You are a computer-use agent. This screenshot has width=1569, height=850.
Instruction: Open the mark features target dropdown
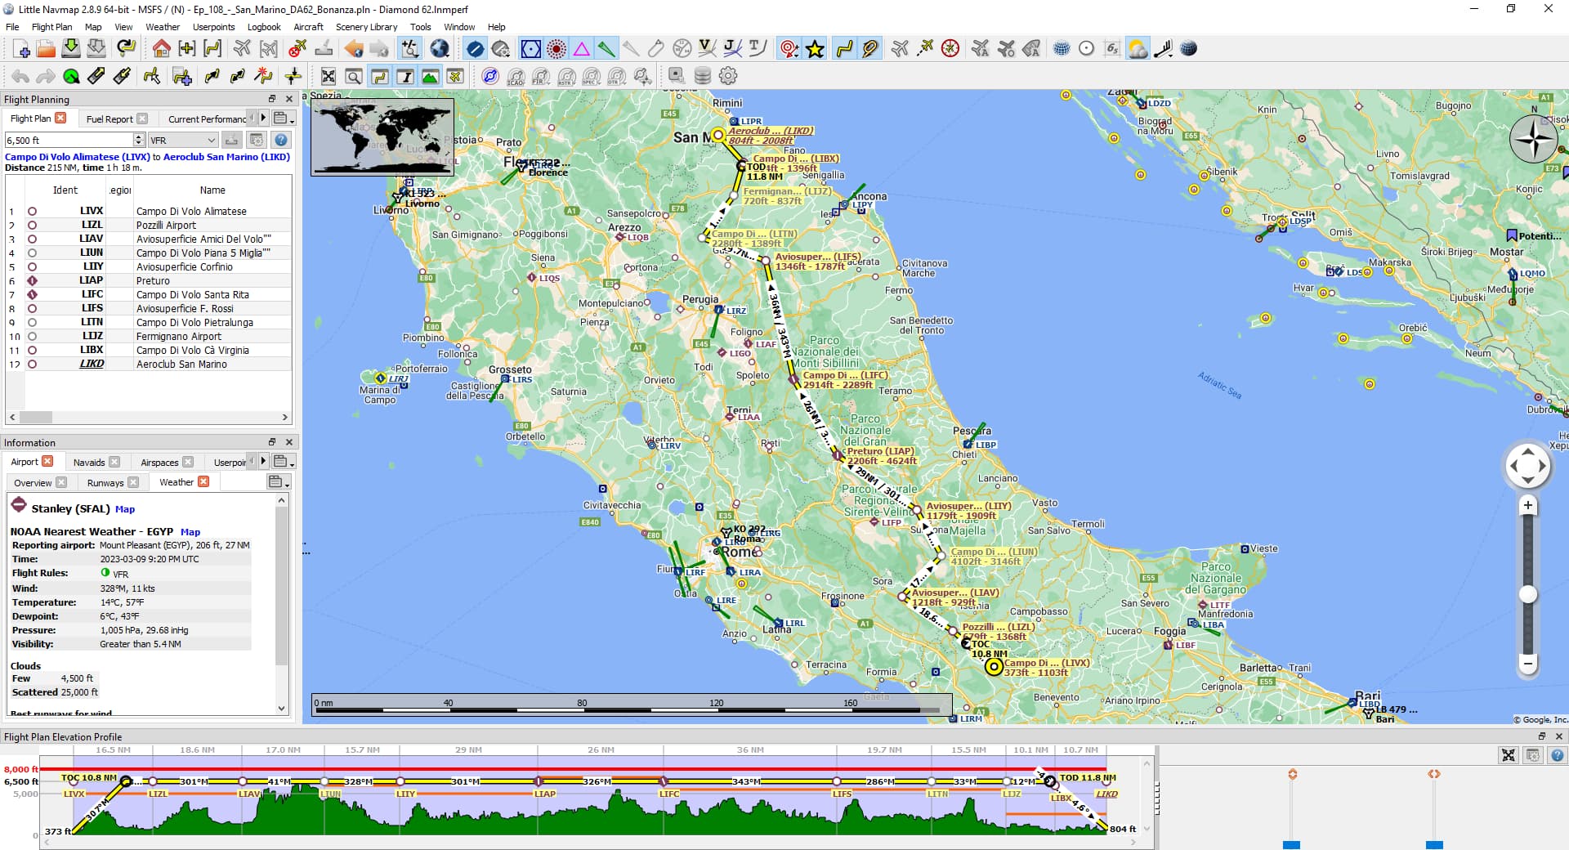[789, 49]
